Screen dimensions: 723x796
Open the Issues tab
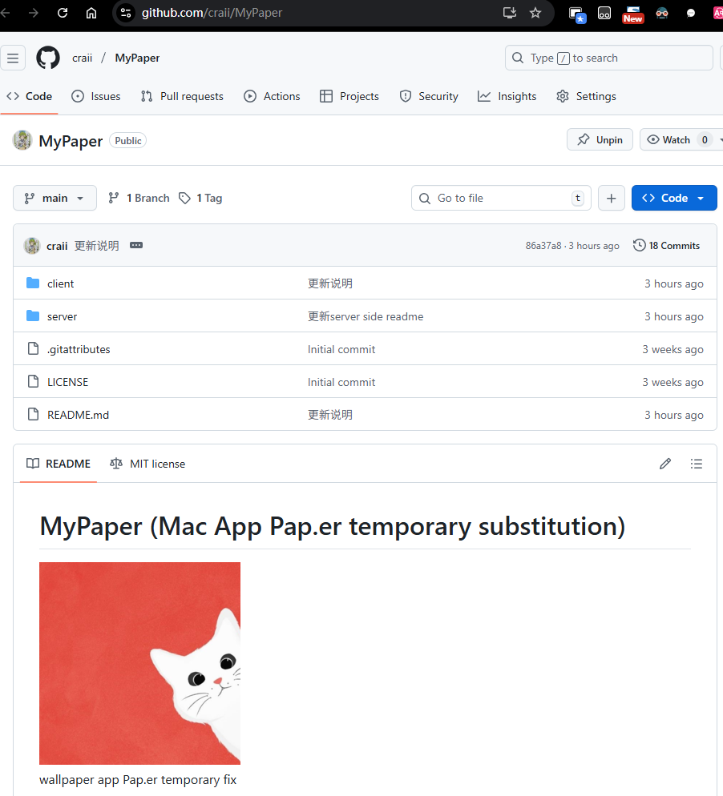tap(96, 96)
